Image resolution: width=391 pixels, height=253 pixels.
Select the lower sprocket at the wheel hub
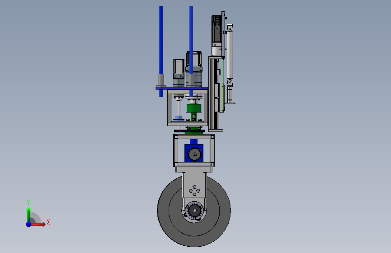tap(194, 211)
